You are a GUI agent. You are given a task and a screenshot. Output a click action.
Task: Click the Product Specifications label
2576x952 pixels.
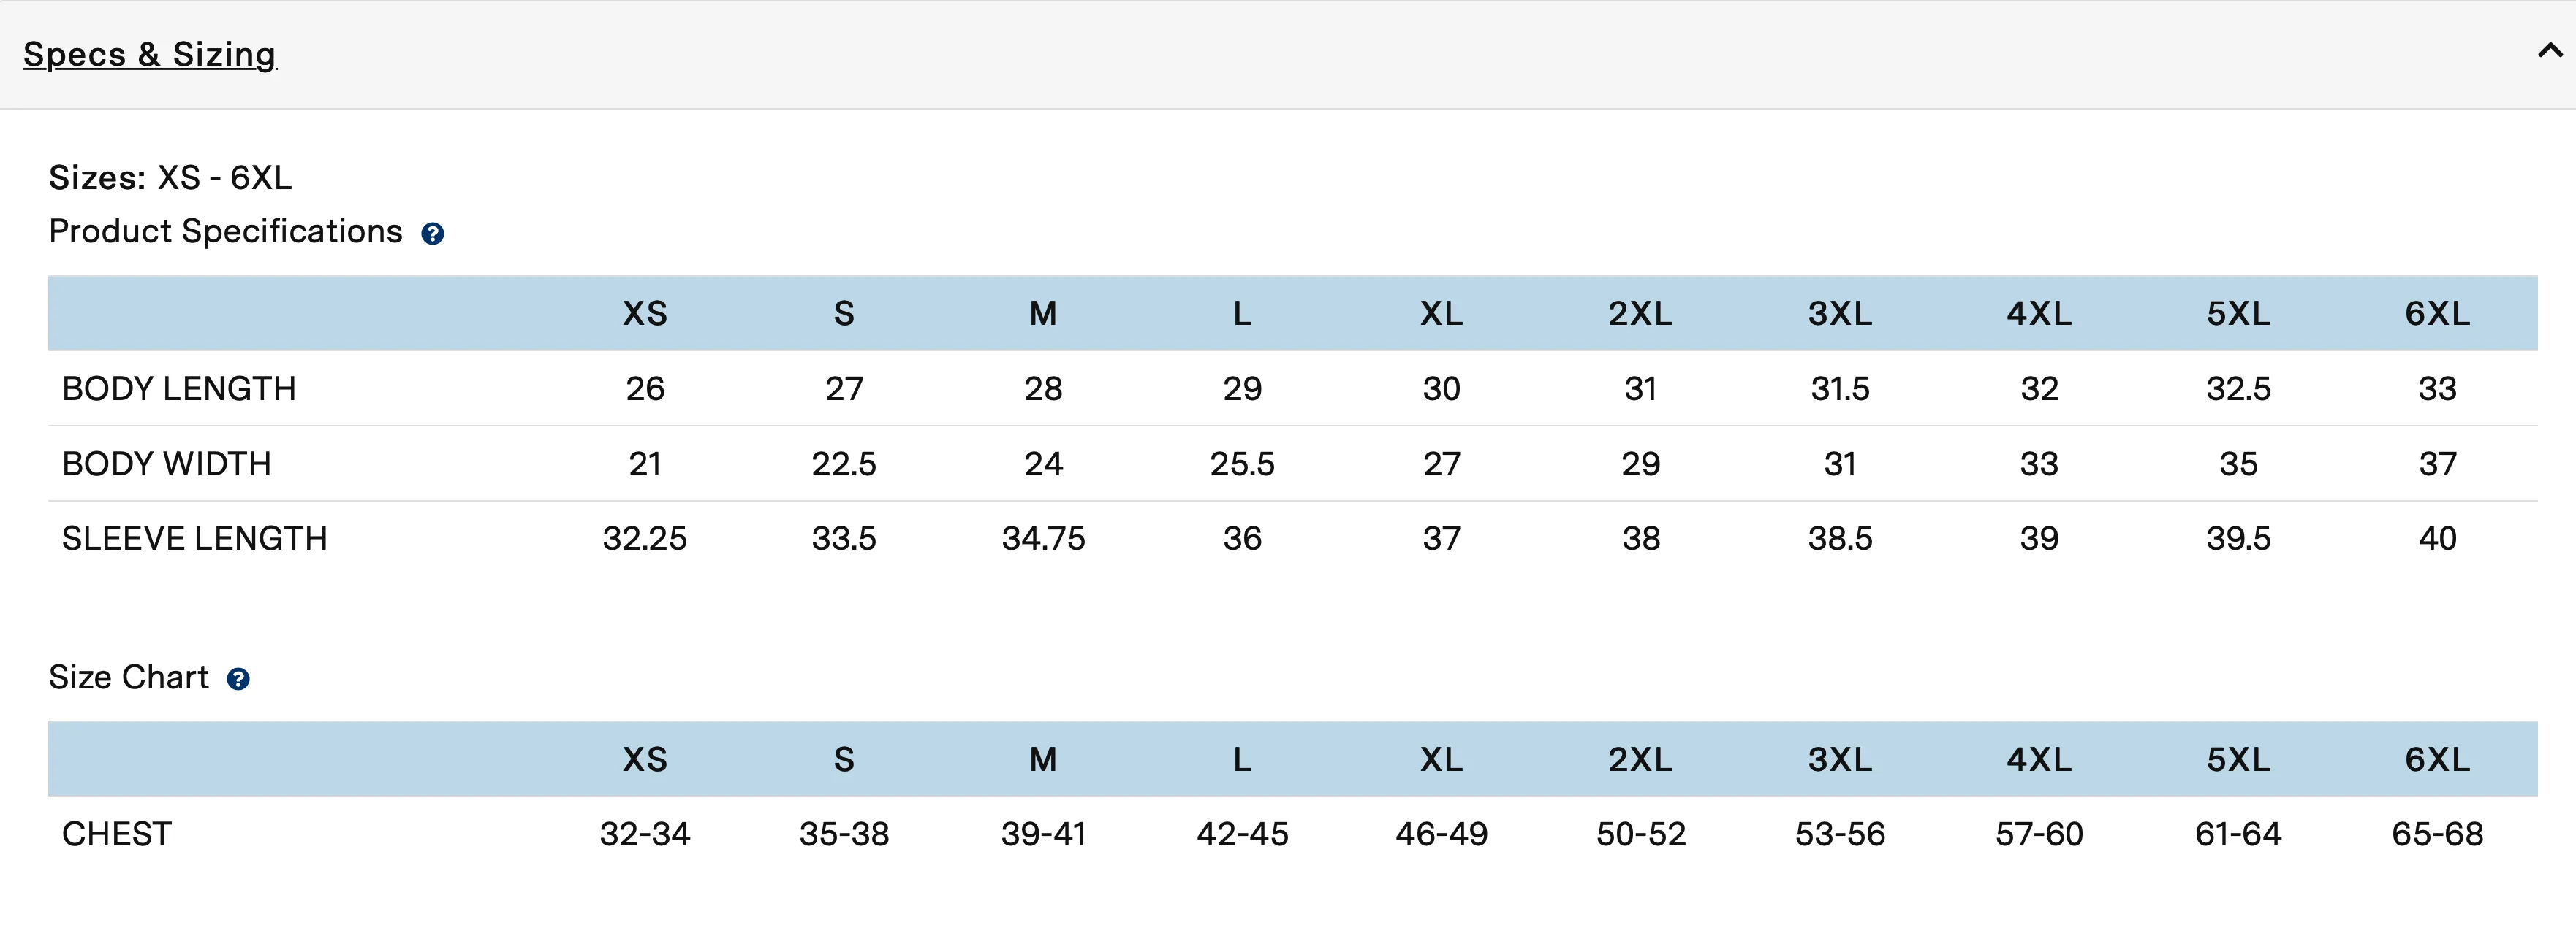click(226, 231)
